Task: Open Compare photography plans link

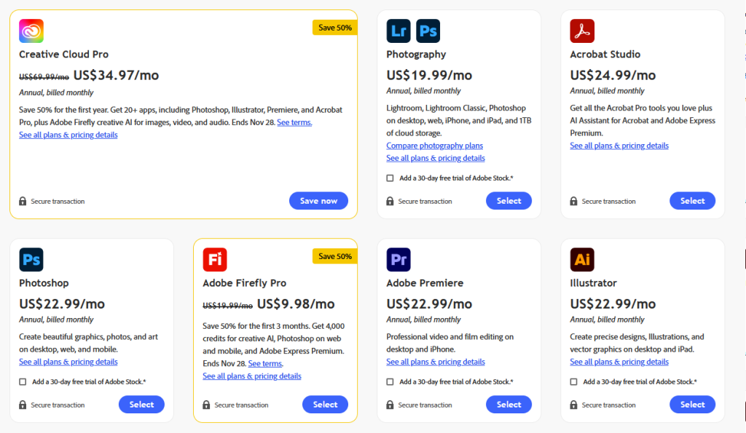Action: 434,146
